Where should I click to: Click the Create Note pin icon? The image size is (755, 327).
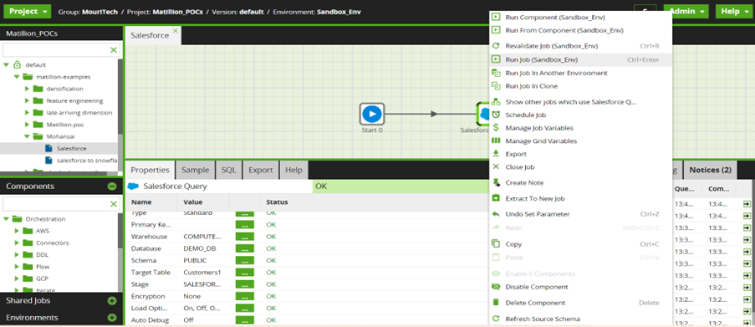click(x=496, y=182)
